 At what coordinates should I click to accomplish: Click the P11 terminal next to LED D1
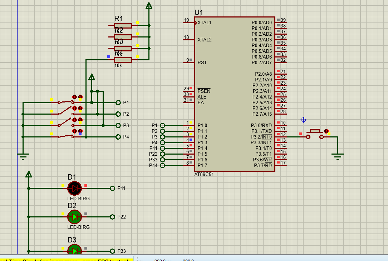(112, 188)
